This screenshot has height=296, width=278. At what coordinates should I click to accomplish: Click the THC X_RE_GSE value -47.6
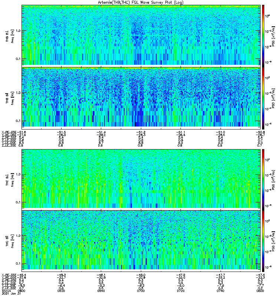point(260,275)
